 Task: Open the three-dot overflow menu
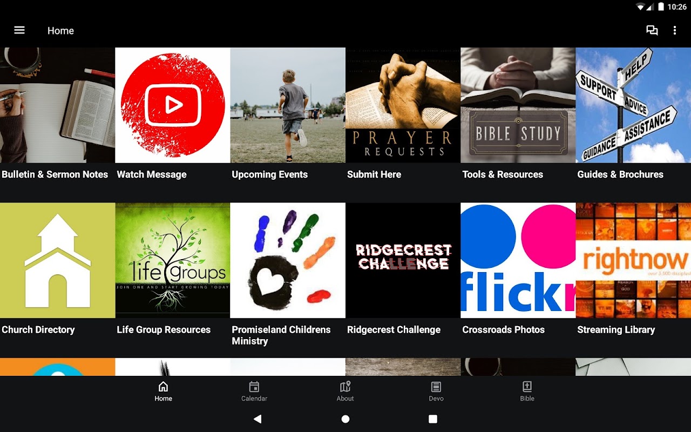pos(675,31)
